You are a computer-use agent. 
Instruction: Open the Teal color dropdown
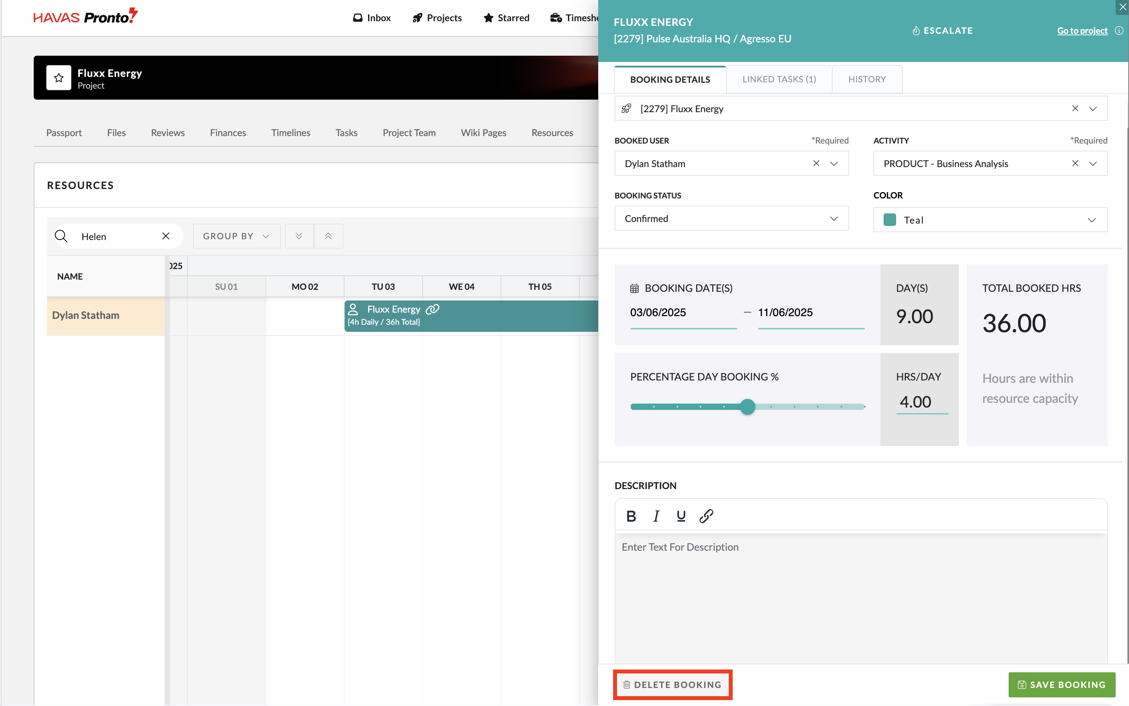click(990, 220)
